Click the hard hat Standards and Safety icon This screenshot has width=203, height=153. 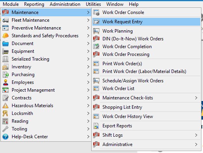[5, 36]
